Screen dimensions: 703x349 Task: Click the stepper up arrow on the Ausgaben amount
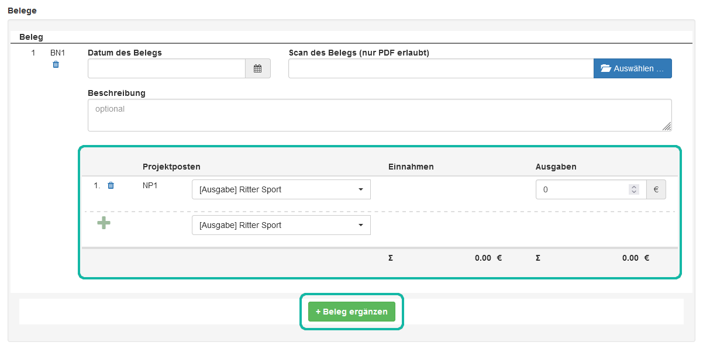coord(634,186)
